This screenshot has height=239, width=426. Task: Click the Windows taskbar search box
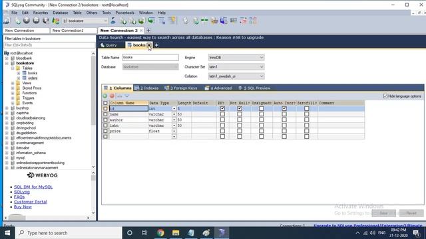point(69,233)
